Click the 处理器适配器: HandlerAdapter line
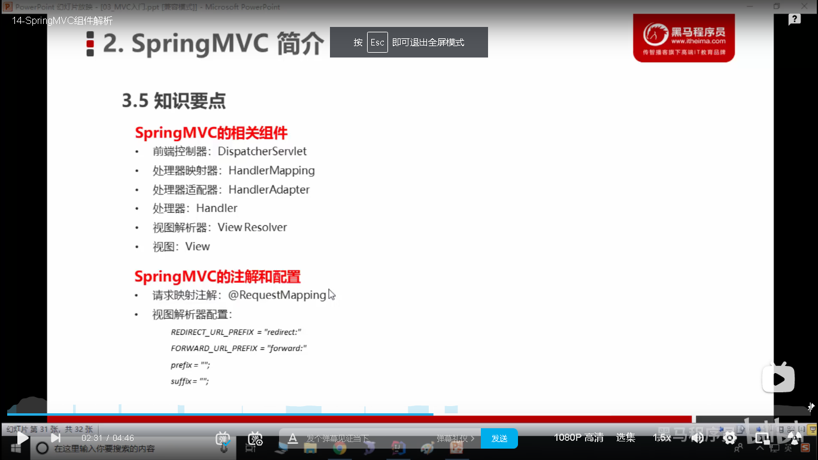 click(x=231, y=190)
